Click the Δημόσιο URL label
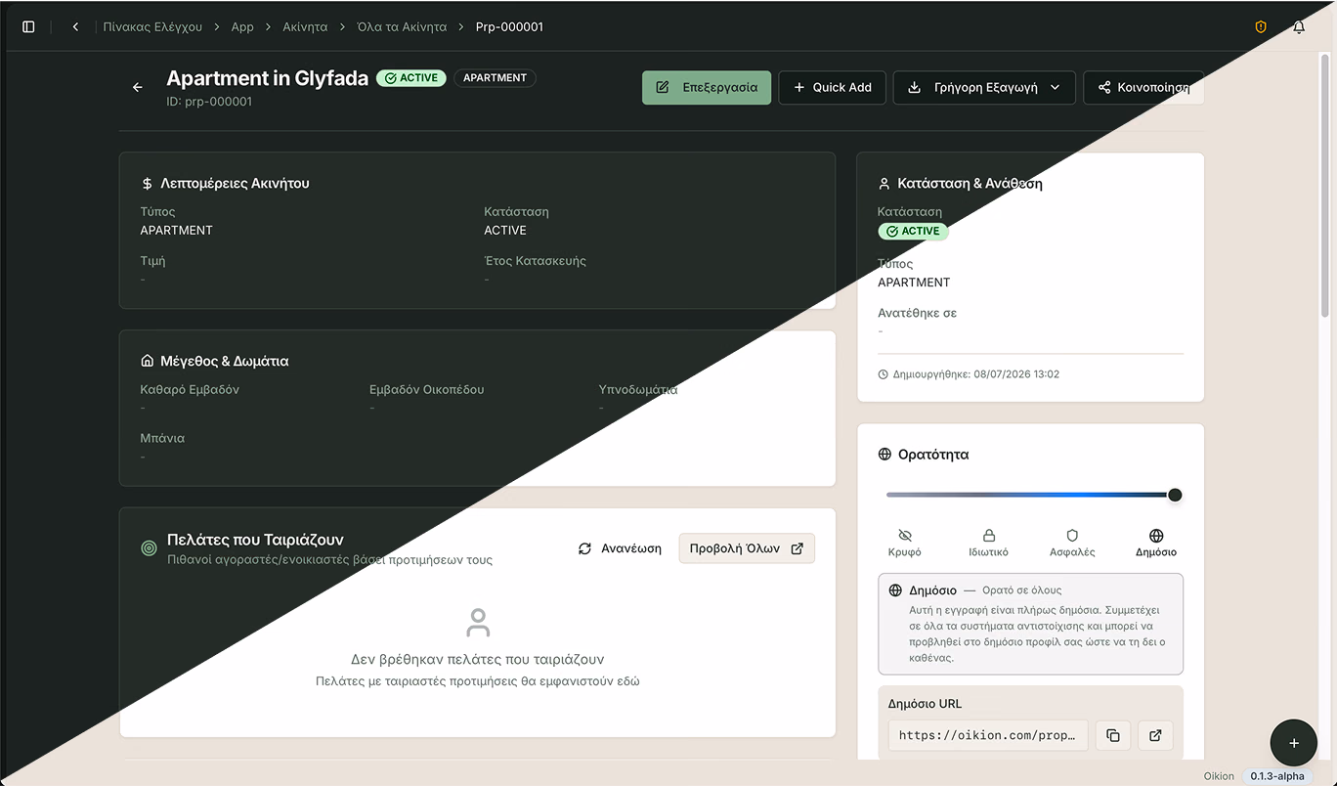Image resolution: width=1337 pixels, height=786 pixels. coord(925,704)
